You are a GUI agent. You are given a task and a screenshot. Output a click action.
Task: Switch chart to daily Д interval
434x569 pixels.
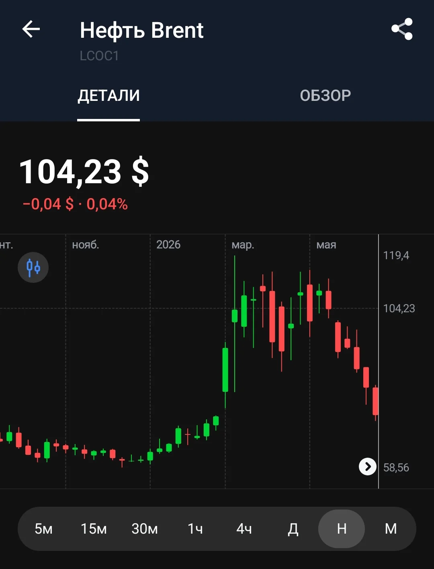(x=293, y=529)
